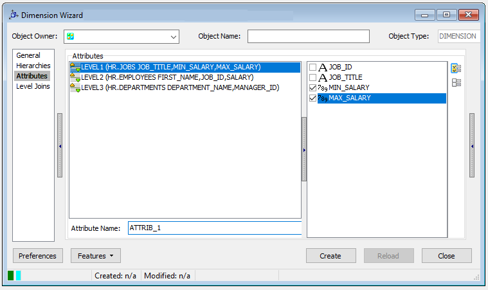The width and height of the screenshot is (488, 290).
Task: Click the JOB_TITLE text-type icon
Action: (323, 77)
